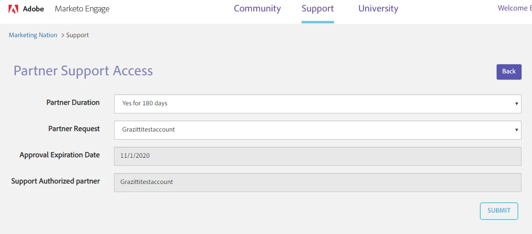Go to Marketing Nation breadcrumb link
The width and height of the screenshot is (532, 234).
[33, 35]
